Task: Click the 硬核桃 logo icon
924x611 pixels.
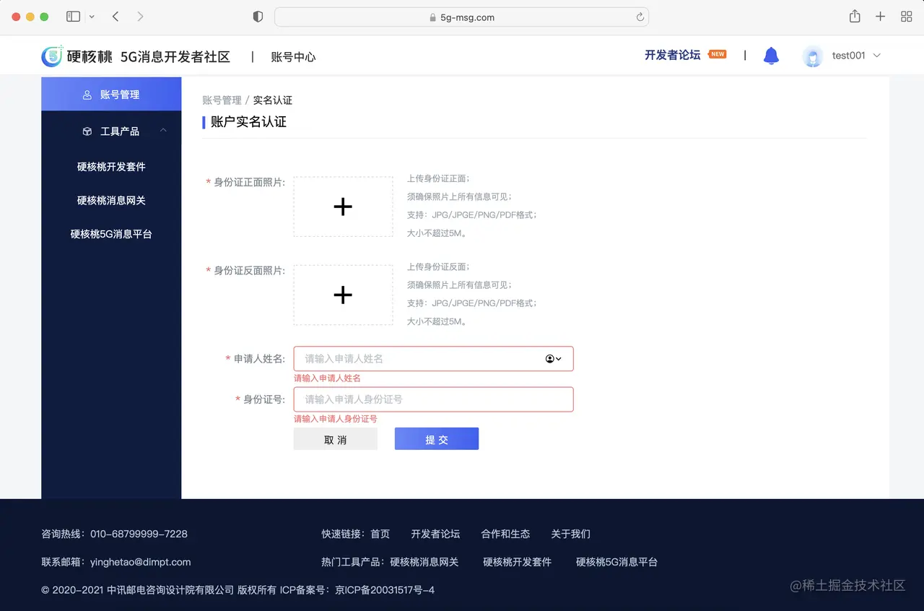Action: click(x=52, y=56)
